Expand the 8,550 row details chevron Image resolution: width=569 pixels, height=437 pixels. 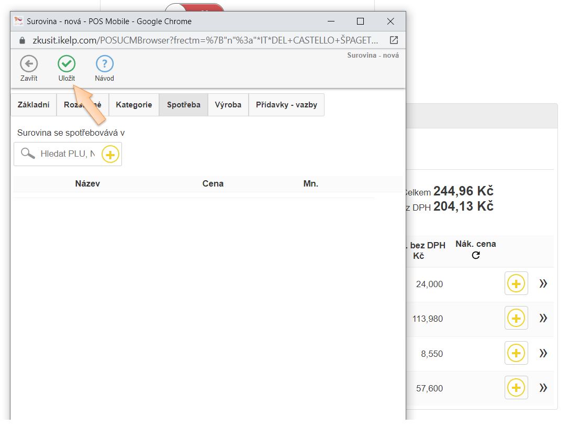point(543,353)
